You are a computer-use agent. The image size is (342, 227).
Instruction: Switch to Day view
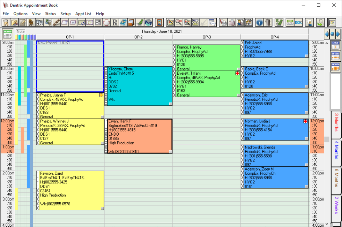[x=335, y=45]
